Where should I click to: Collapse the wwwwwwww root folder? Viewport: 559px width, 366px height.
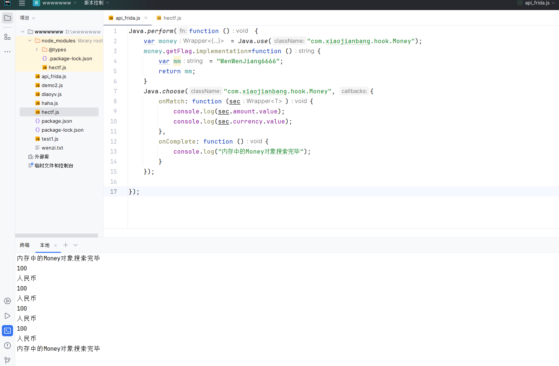click(x=23, y=32)
